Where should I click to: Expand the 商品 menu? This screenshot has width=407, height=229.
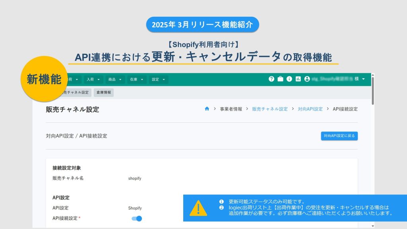click(x=115, y=80)
